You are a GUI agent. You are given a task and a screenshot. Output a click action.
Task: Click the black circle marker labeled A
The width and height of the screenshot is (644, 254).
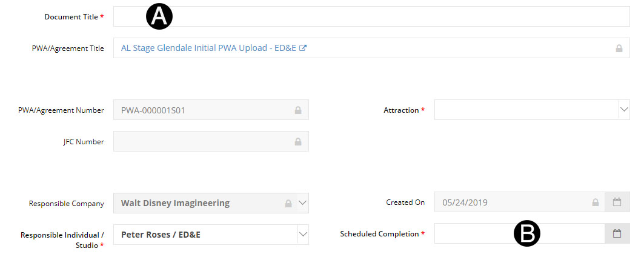pos(159,17)
